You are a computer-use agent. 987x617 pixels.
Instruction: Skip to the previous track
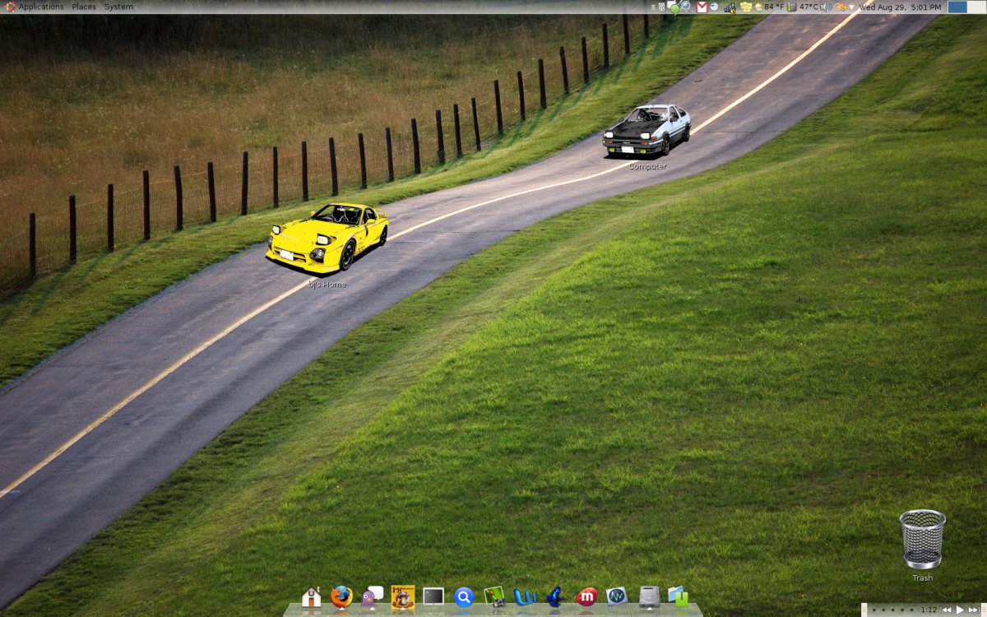click(x=947, y=610)
